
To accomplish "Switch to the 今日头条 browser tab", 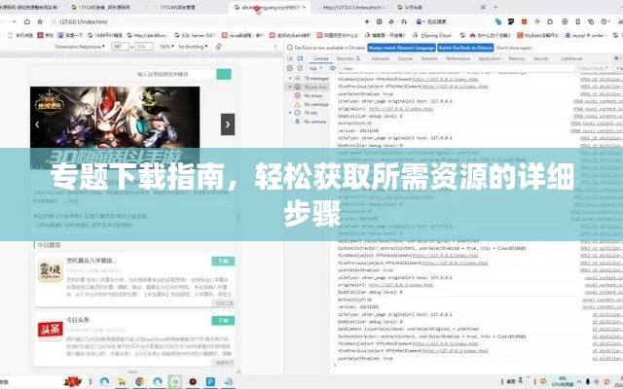I will pyautogui.click(x=409, y=7).
